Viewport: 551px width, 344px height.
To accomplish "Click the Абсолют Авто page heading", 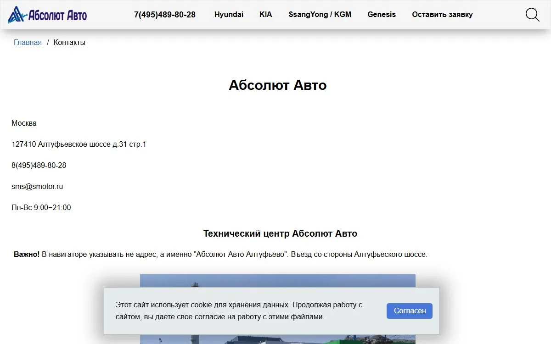I will pyautogui.click(x=278, y=85).
